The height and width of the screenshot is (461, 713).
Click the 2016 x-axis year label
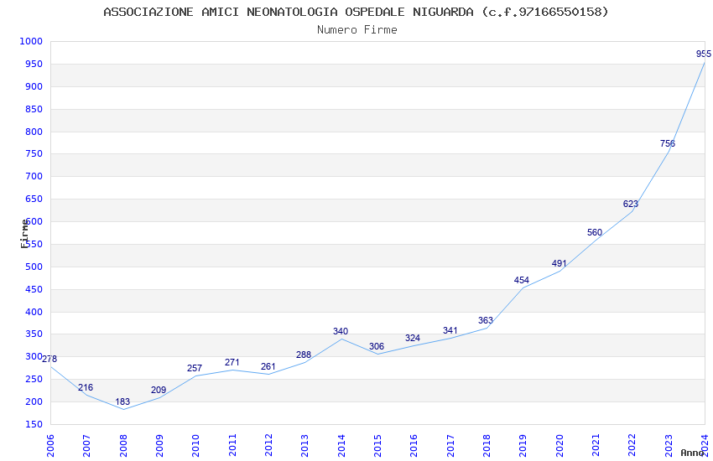414,446
